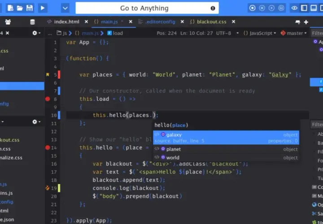Close the .editorconfig tab

pos(182,22)
